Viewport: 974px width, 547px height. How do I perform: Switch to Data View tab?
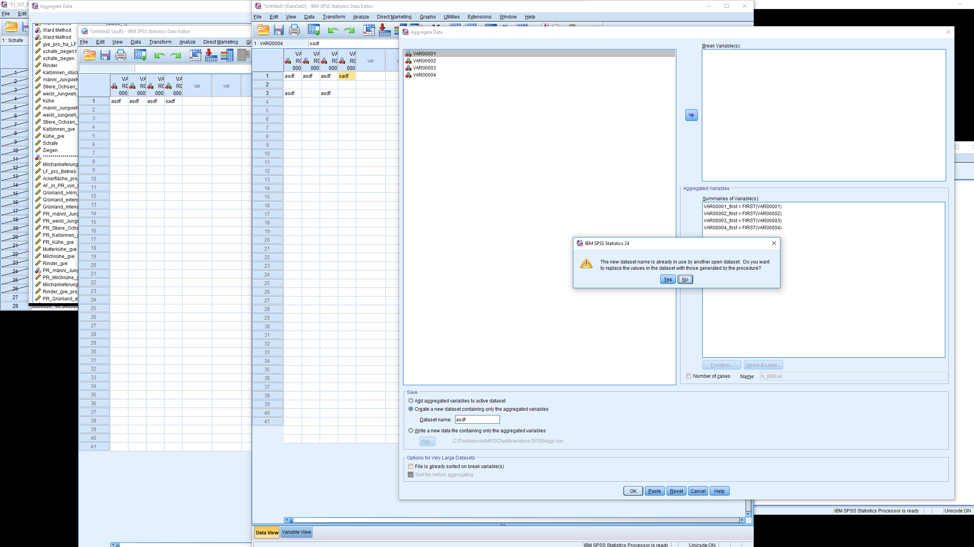[x=267, y=532]
